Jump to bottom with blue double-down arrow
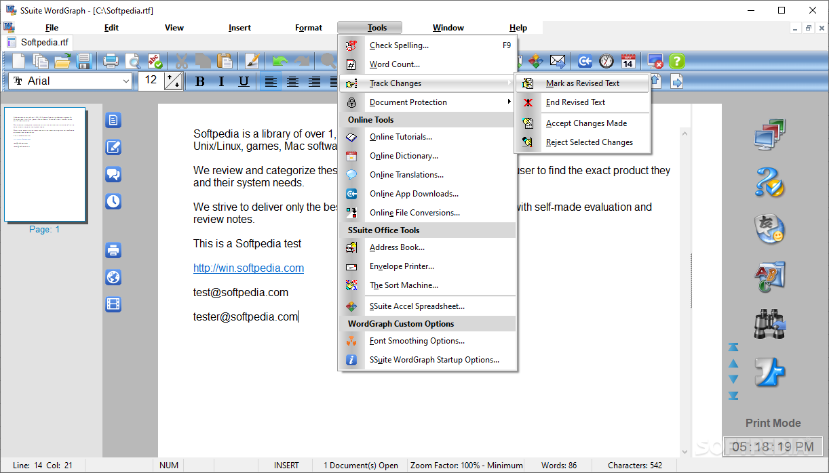The image size is (829, 473). coord(733,396)
